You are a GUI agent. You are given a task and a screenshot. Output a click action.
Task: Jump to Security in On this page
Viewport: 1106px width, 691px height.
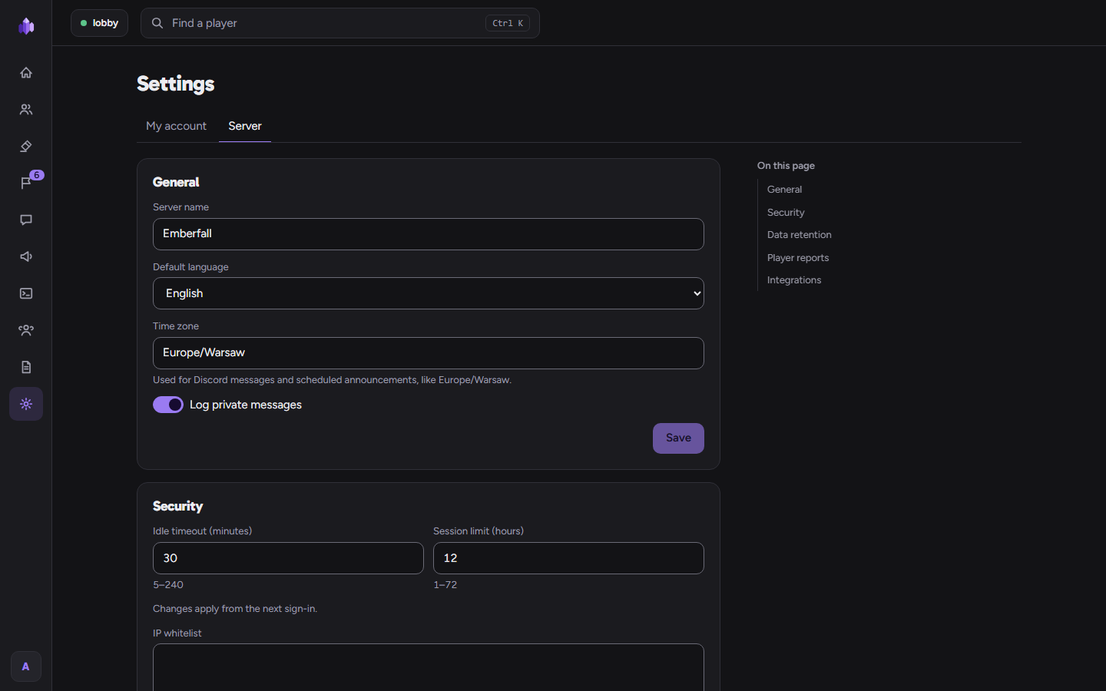[786, 213]
